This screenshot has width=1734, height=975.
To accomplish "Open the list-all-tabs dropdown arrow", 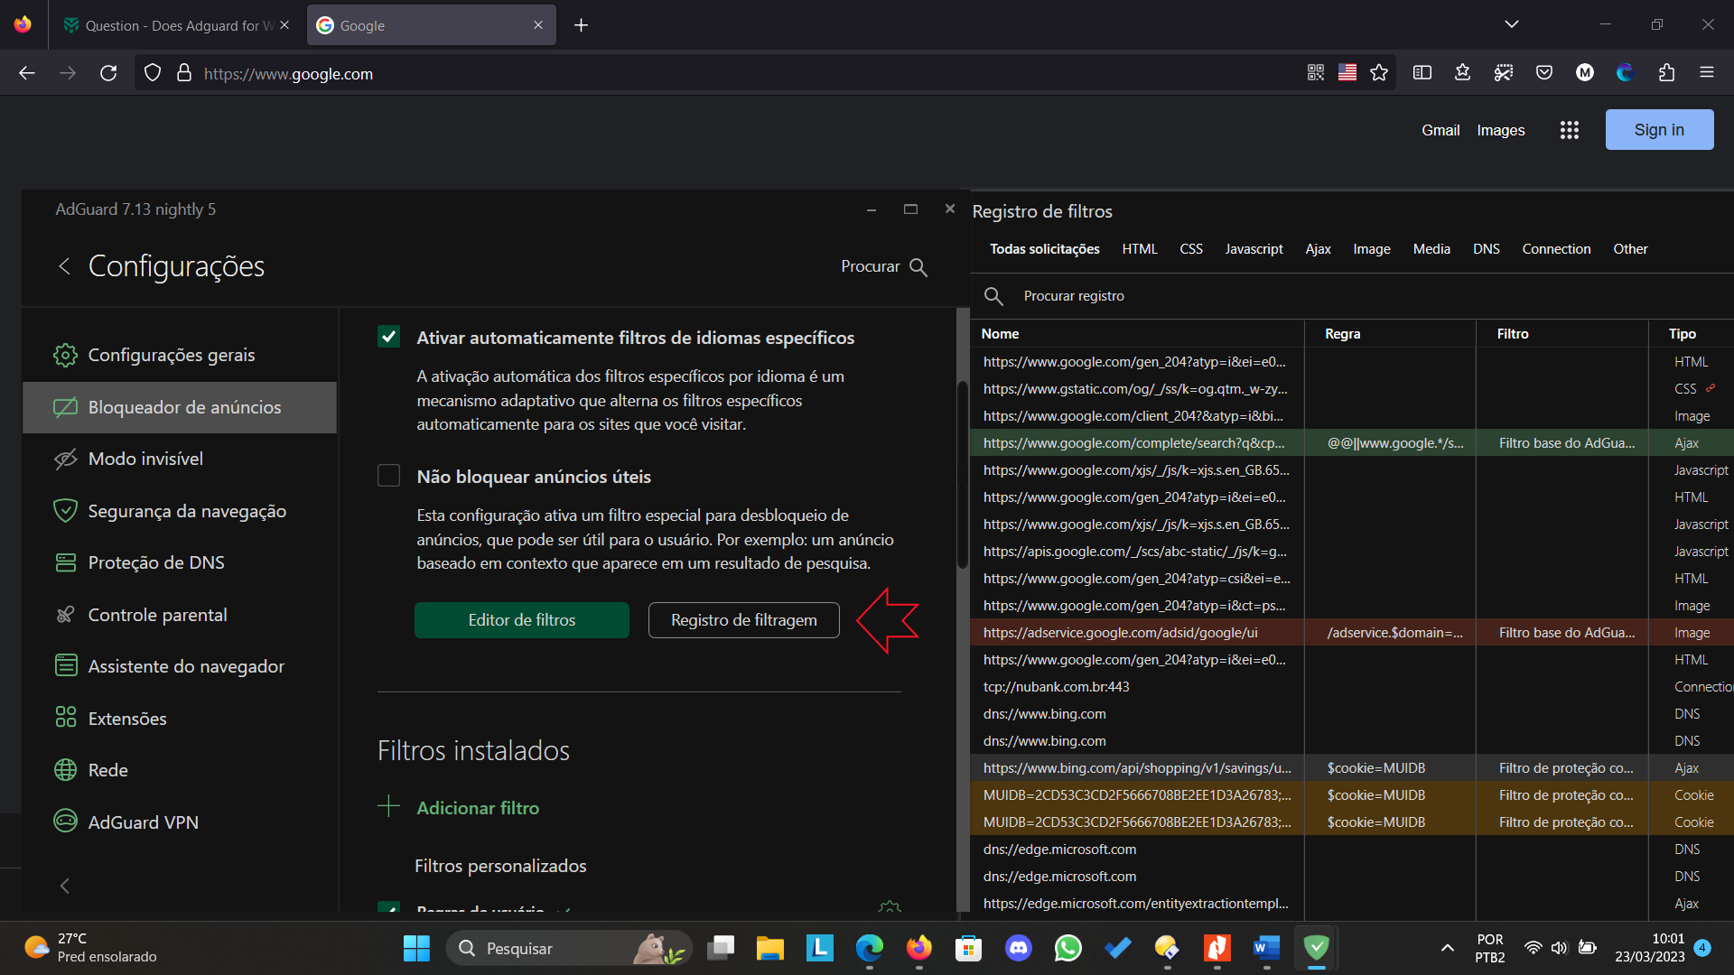I will [x=1511, y=24].
